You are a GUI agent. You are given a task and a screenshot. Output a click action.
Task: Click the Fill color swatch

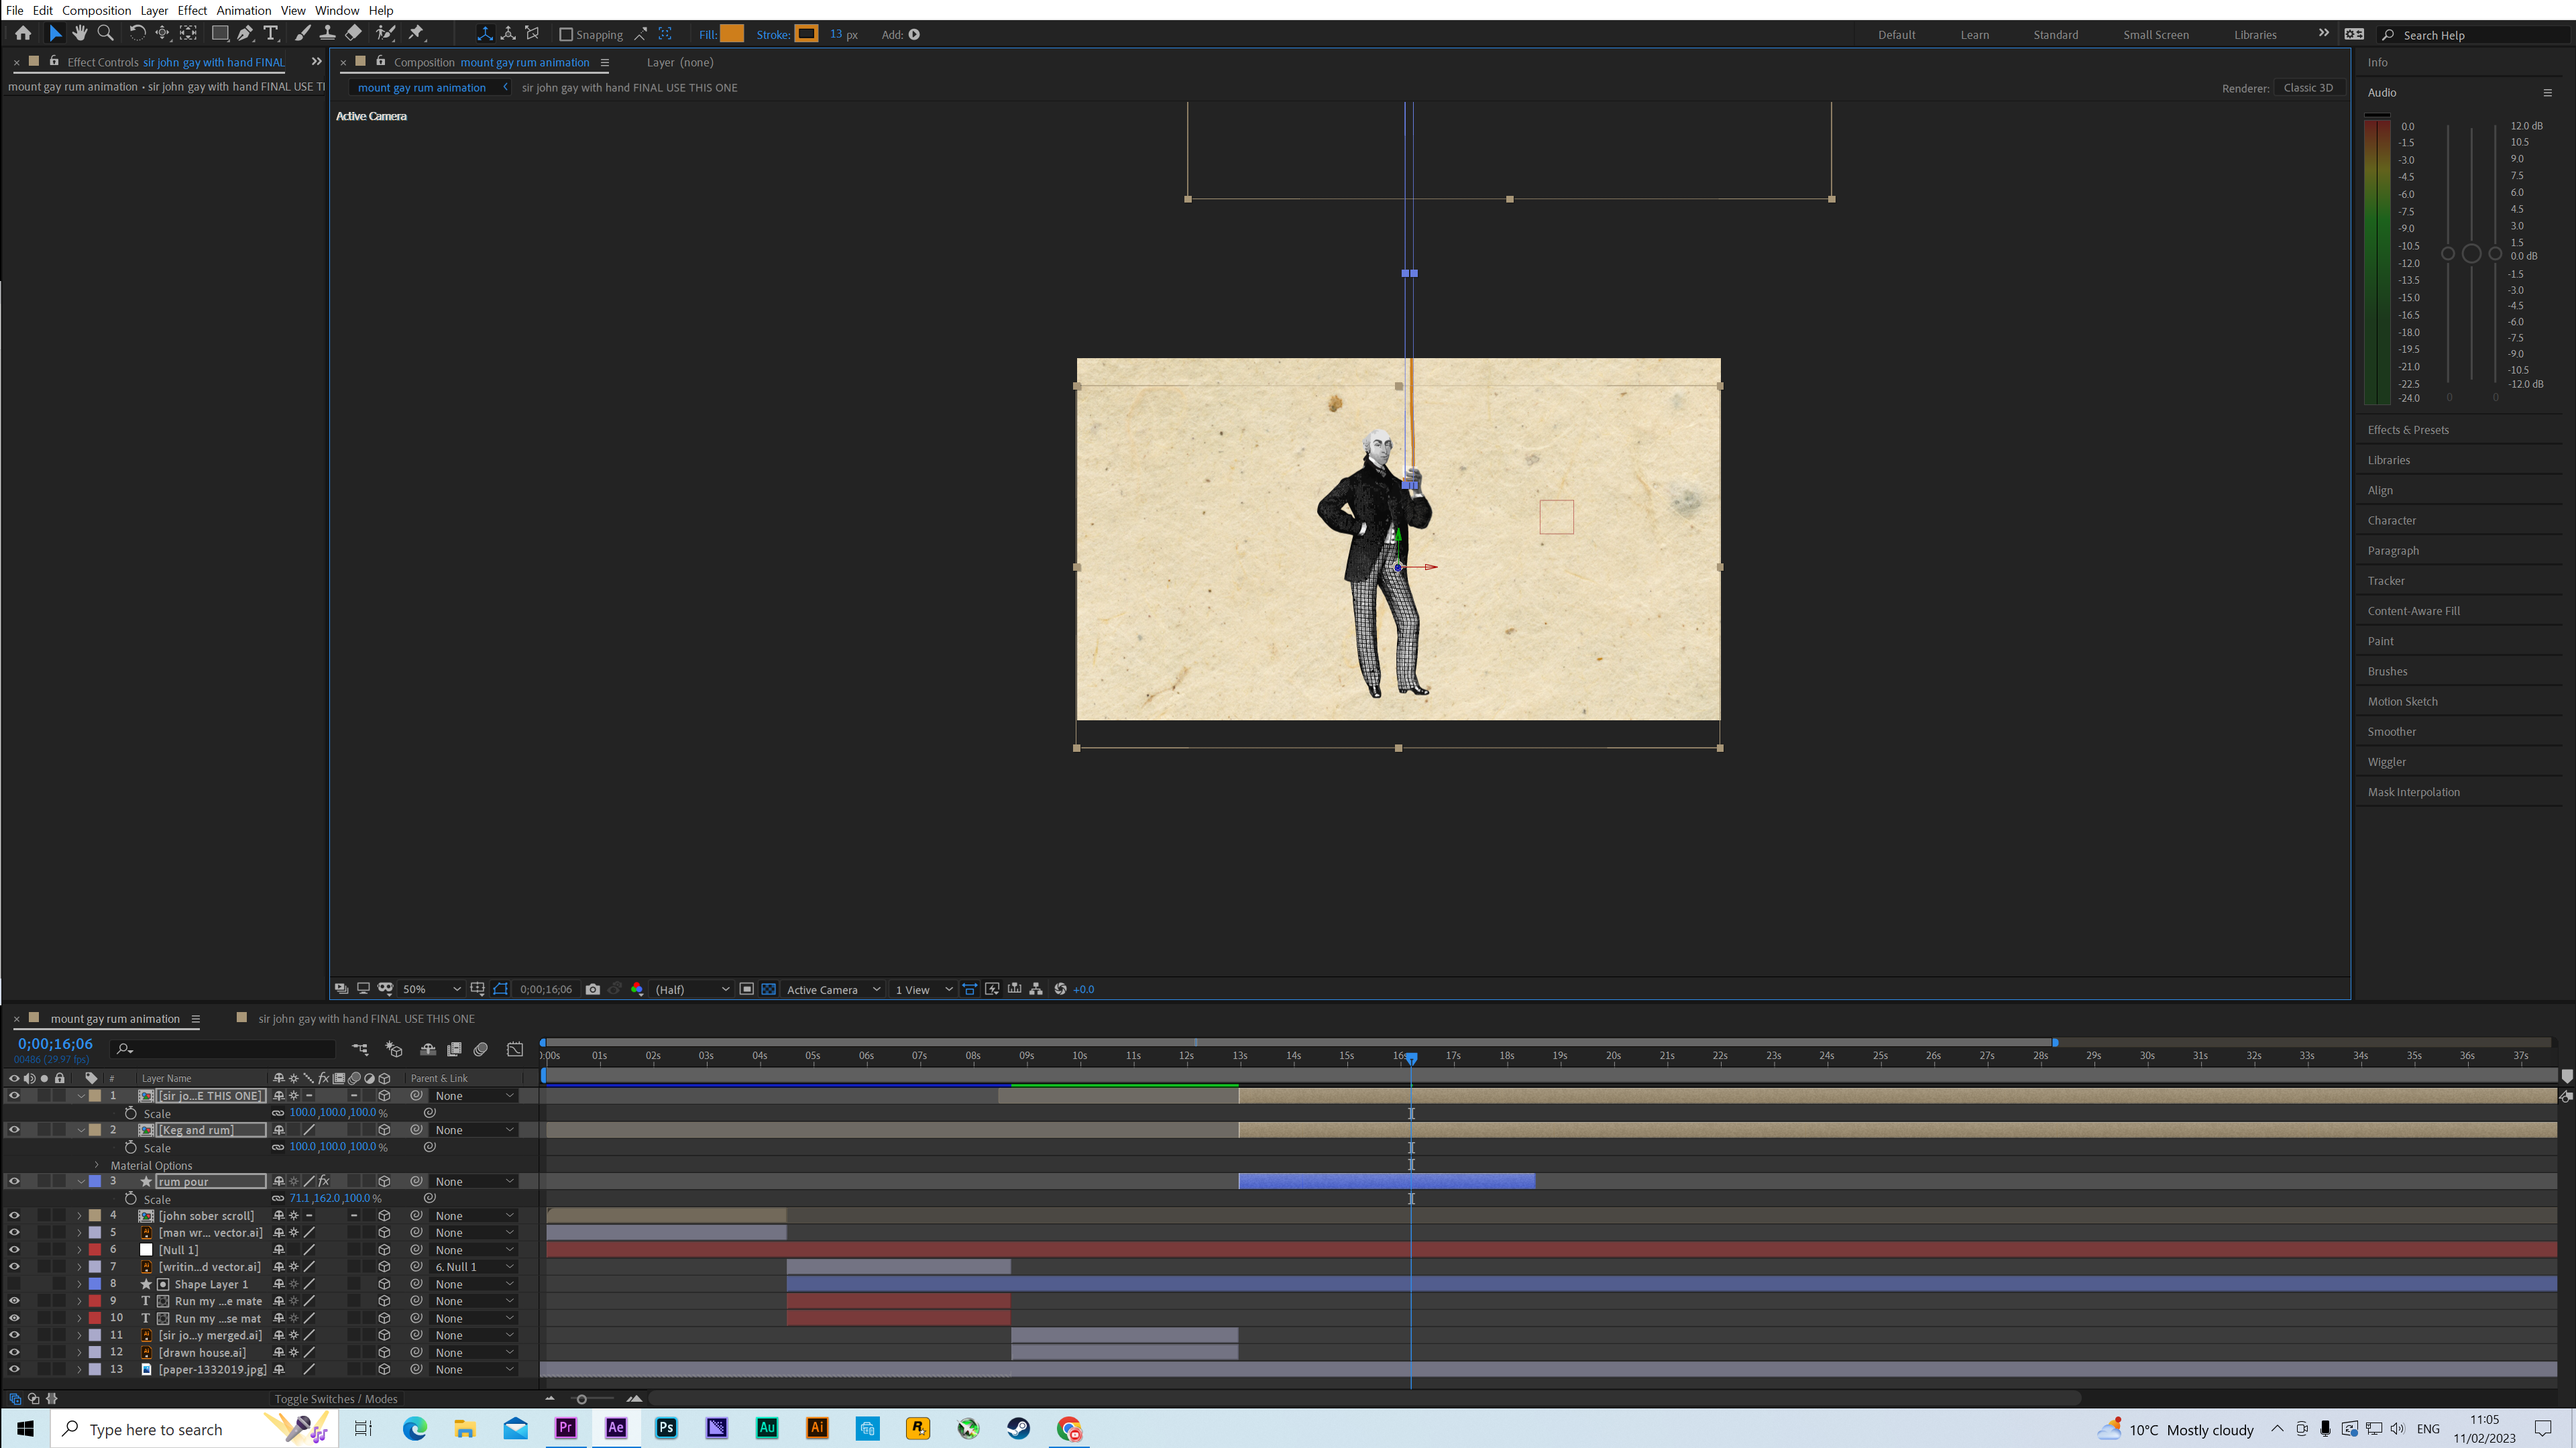click(731, 33)
